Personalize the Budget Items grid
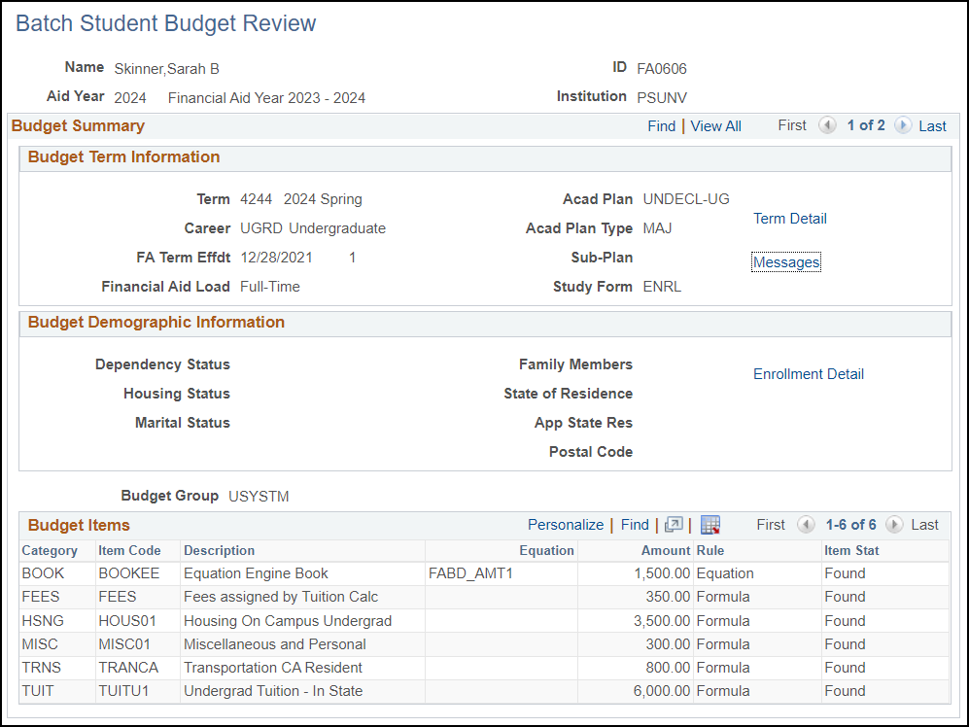The width and height of the screenshot is (969, 727). (565, 524)
